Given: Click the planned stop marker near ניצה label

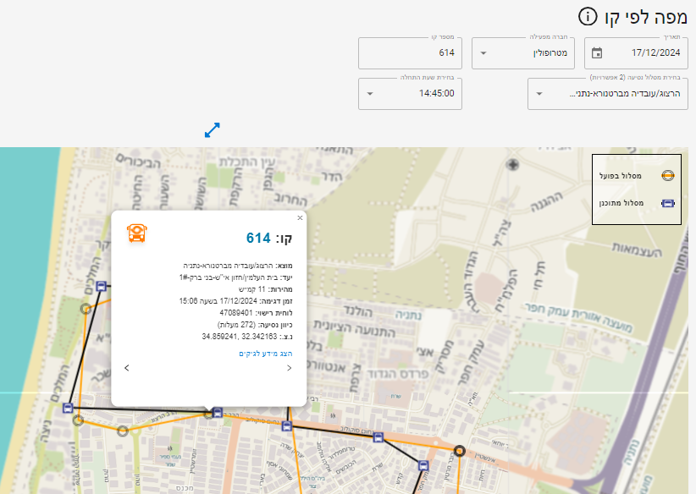Looking at the screenshot, I should pos(68,408).
